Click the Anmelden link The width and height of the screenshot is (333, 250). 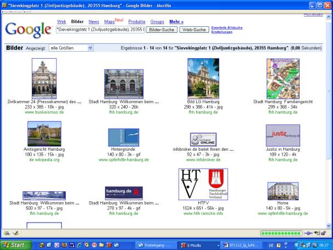coord(313,14)
